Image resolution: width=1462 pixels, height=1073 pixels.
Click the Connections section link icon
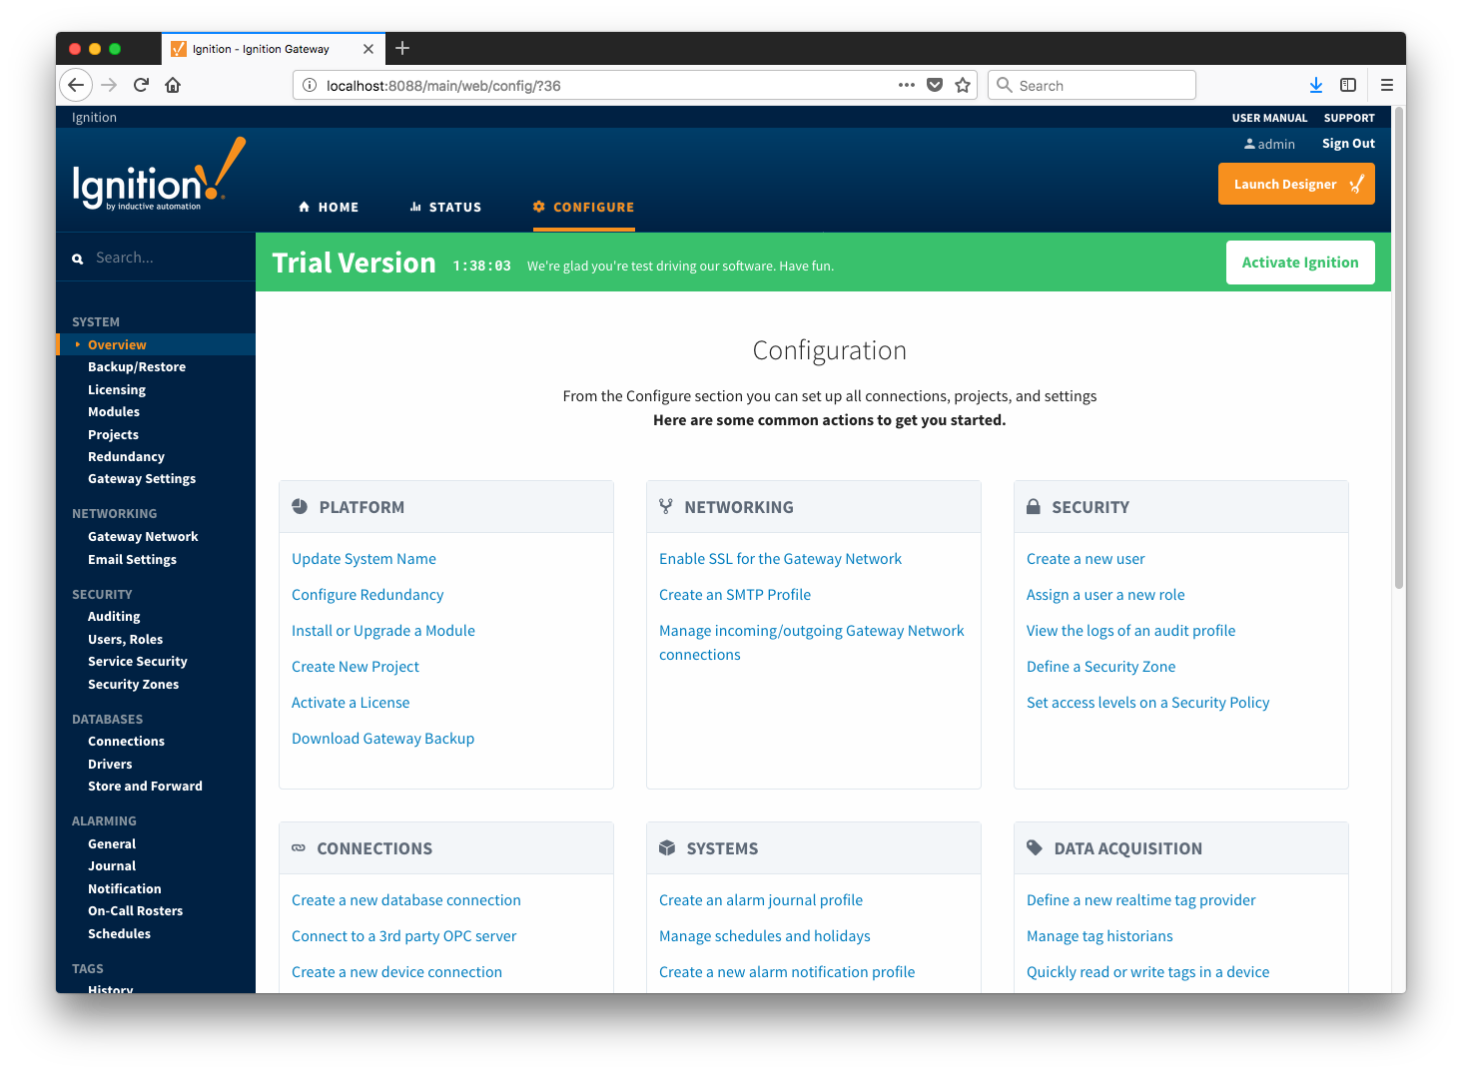tap(299, 847)
